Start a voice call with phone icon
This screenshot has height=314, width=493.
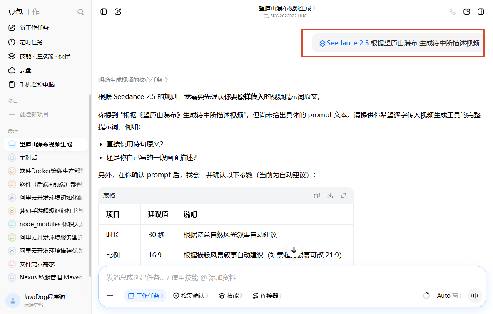[x=453, y=12]
